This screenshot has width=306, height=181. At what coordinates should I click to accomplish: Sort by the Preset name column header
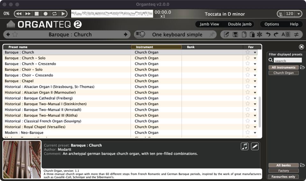pos(67,47)
